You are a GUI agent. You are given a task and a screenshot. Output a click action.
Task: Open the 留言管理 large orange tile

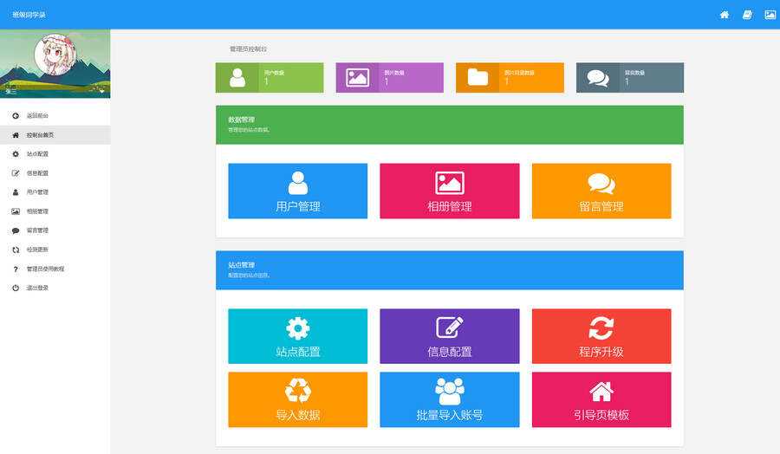pos(601,191)
